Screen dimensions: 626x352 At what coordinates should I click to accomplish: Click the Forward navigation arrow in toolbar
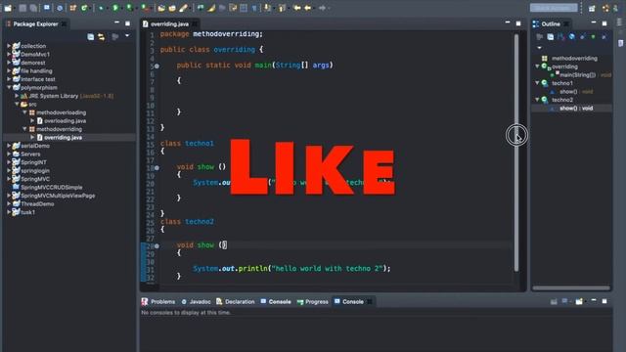pos(322,8)
